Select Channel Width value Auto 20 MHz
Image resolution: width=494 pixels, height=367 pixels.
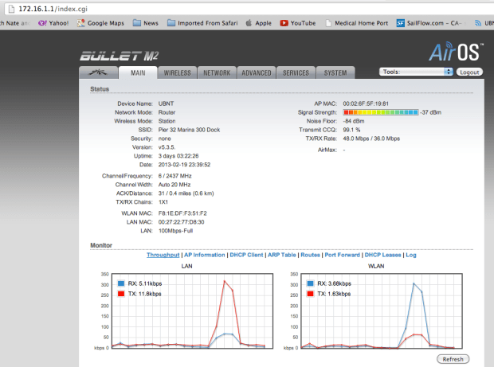174,185
